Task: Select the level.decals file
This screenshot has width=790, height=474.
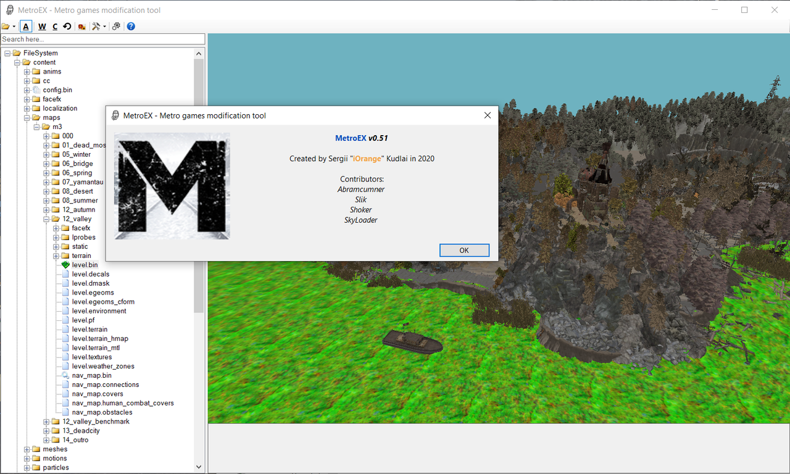Action: 90,274
